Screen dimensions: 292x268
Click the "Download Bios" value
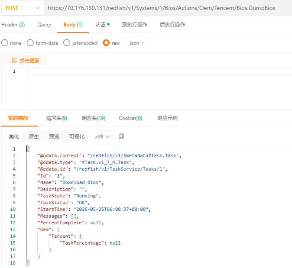tap(81, 182)
